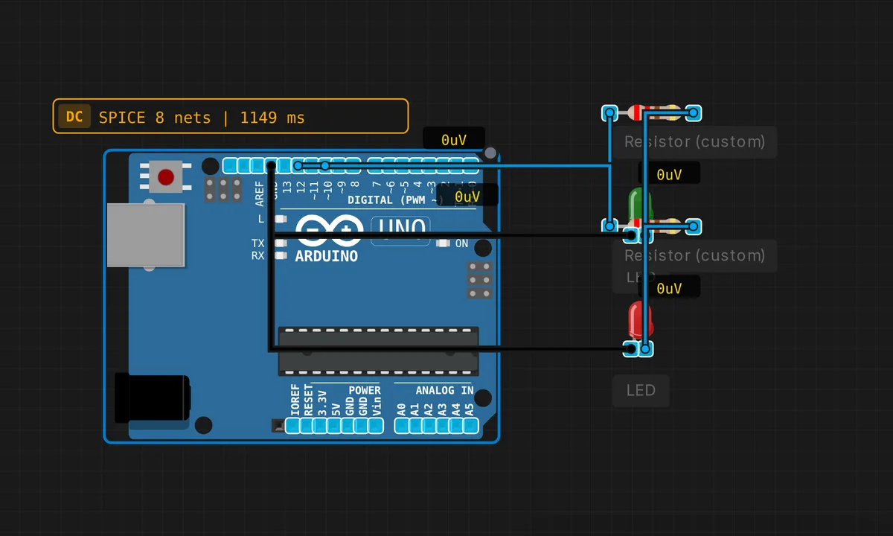Select the upper Resistor (custom) label
This screenshot has width=893, height=536.
click(x=695, y=141)
